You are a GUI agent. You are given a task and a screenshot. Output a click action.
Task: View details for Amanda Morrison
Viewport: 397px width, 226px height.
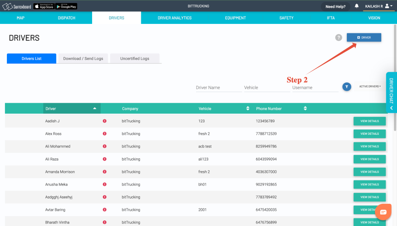click(369, 172)
